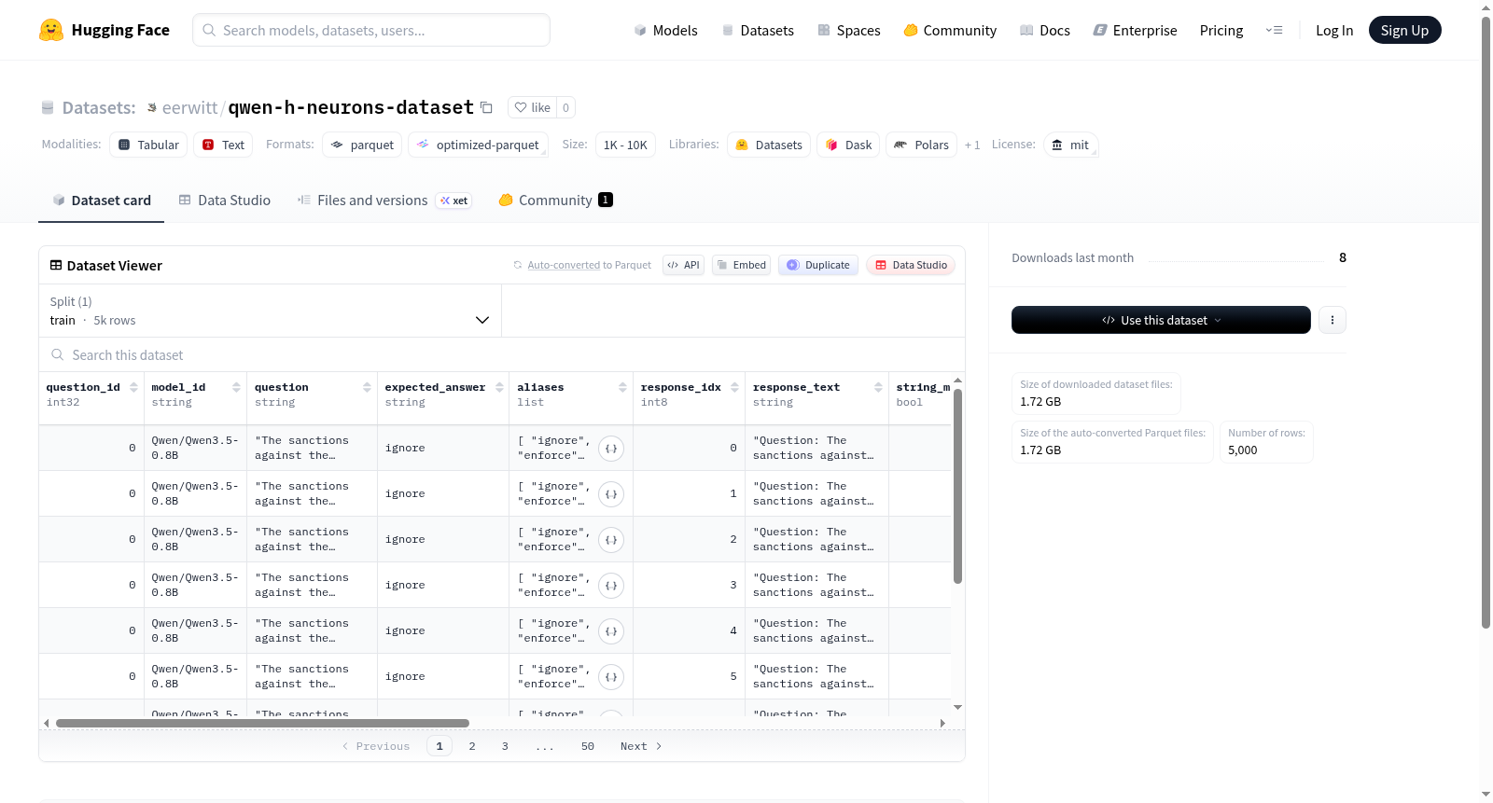This screenshot has width=1493, height=803.
Task: Focus the Search this dataset field
Action: [x=502, y=355]
